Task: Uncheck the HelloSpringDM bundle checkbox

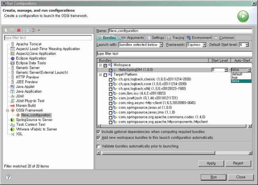Action: pos(111,70)
